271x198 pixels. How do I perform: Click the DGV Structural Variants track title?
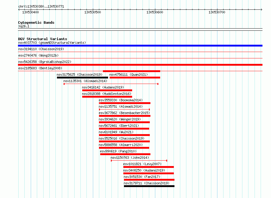click(43, 39)
